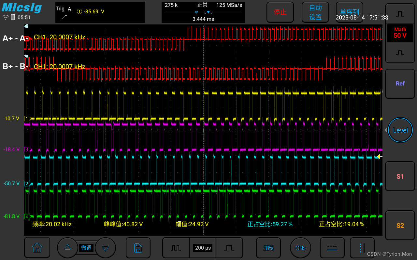Image resolution: width=417 pixels, height=260 pixels.
Task: Select the T trigger position marker
Action: coord(27,26)
